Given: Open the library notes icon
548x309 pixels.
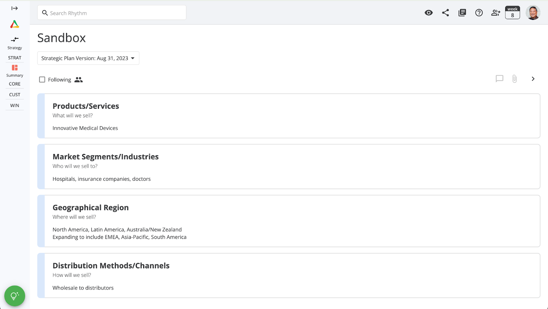Looking at the screenshot, I should coord(462,13).
